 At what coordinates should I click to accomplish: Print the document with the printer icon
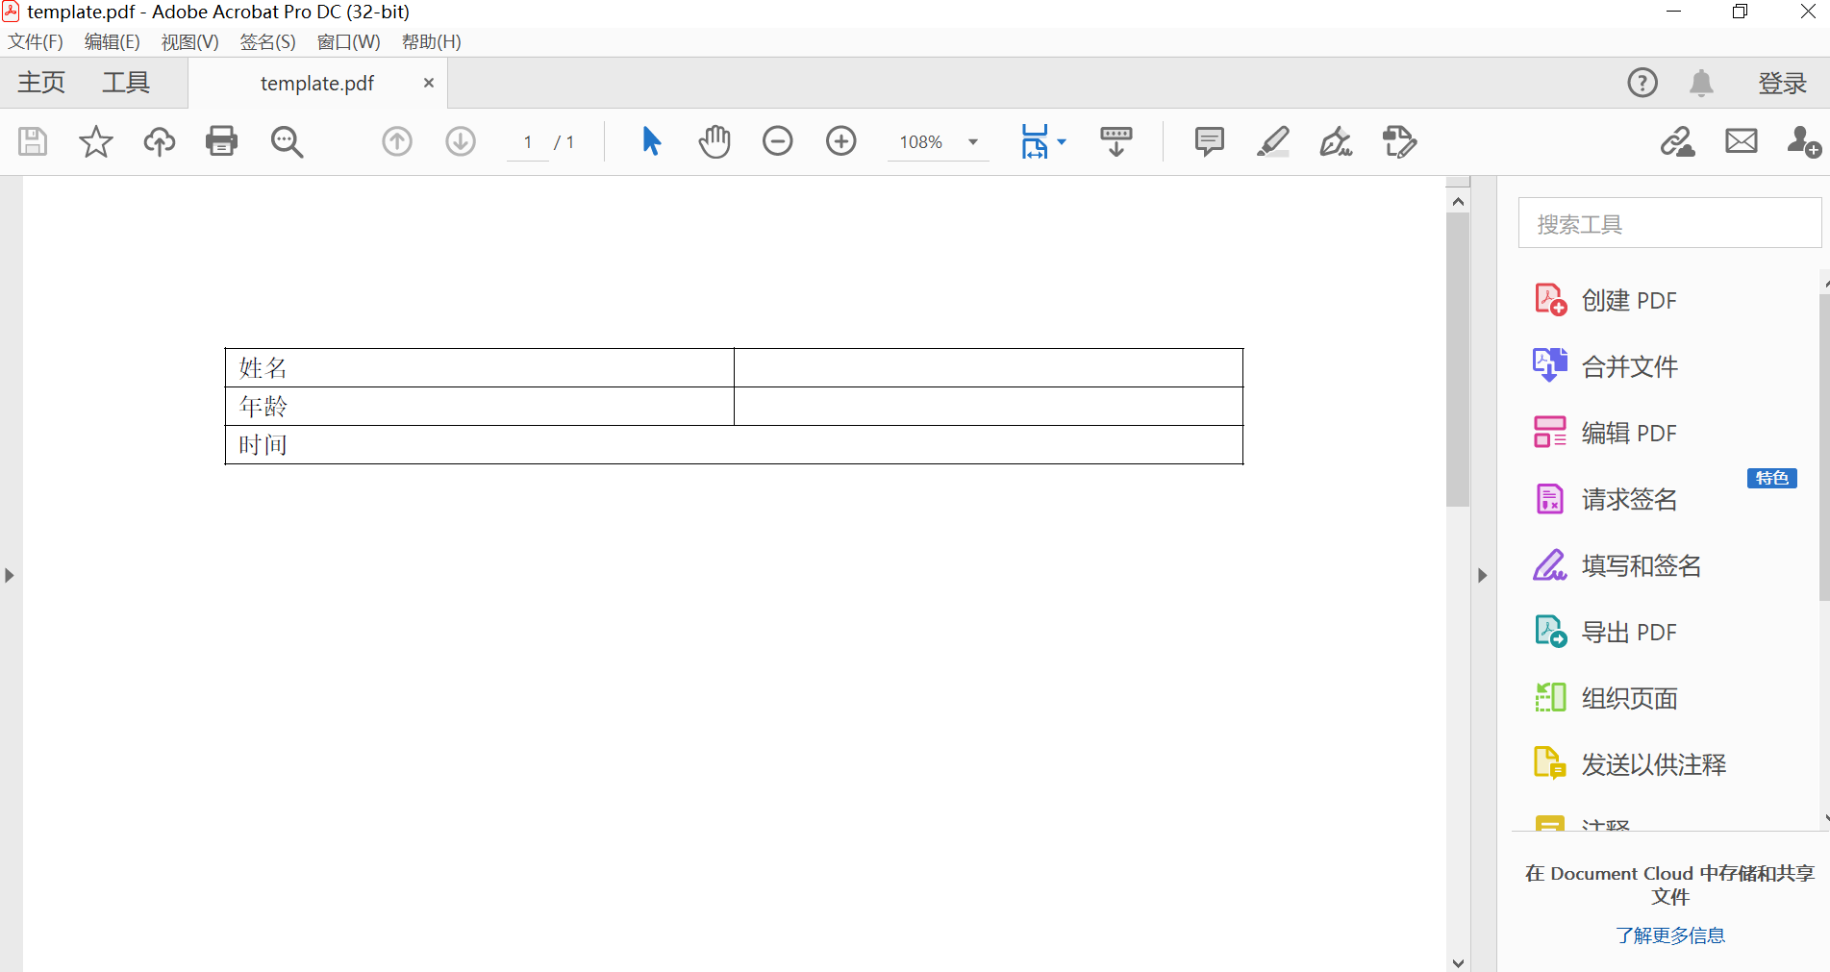click(x=222, y=142)
